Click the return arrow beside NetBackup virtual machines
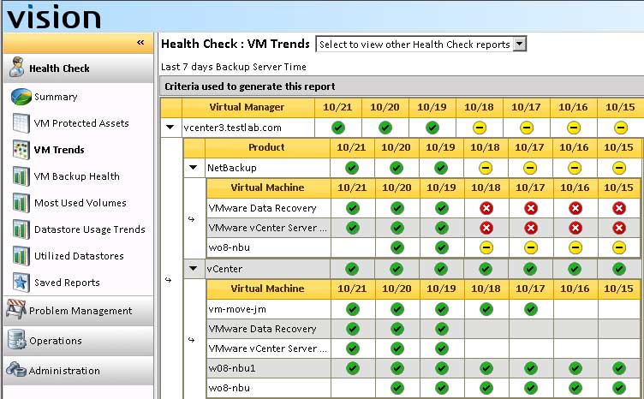The image size is (644, 399). (191, 219)
